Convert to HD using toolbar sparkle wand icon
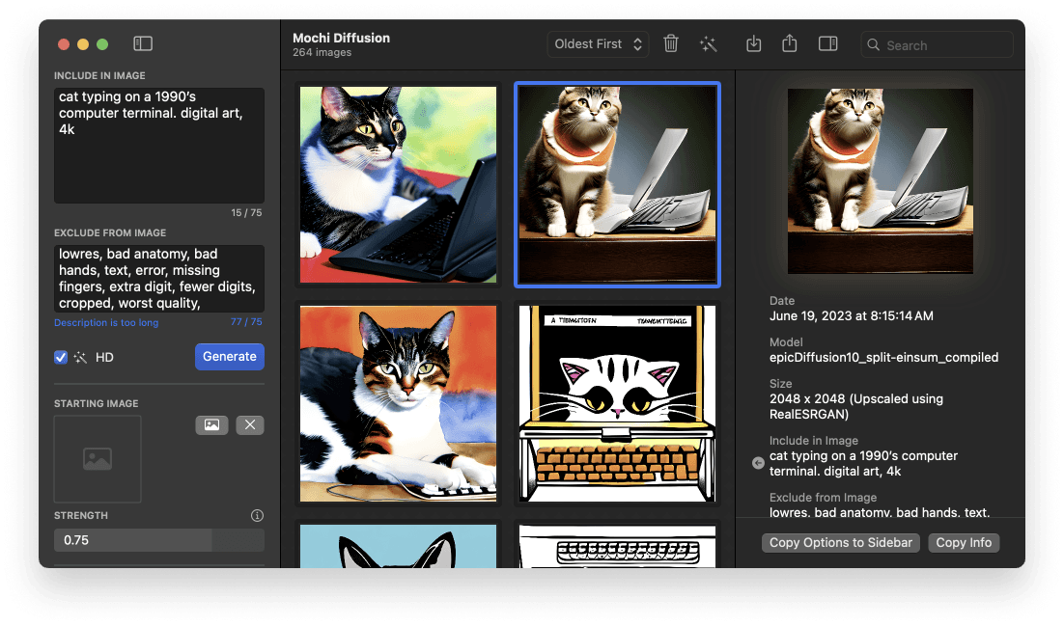The image size is (1064, 626). [708, 44]
